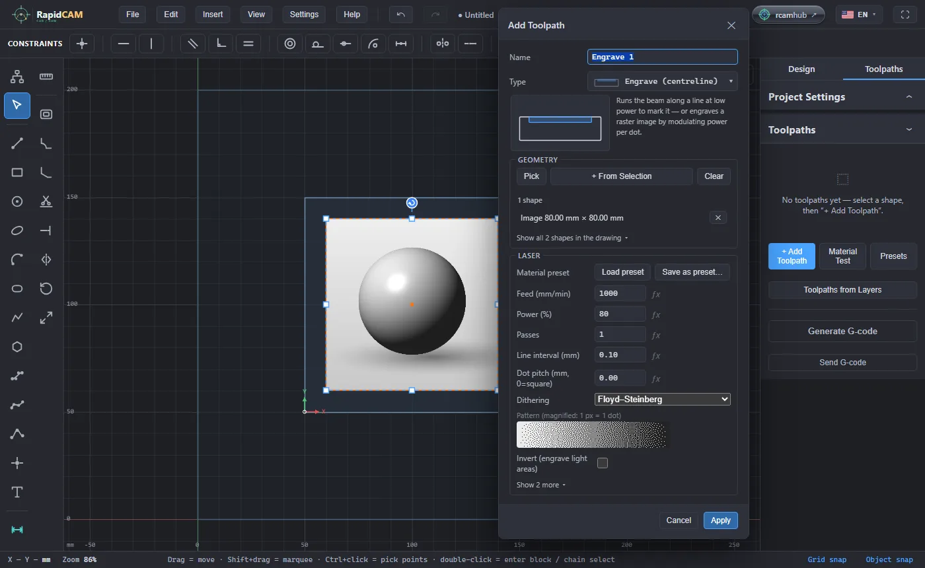Apply the parallel constraint

pos(193,44)
